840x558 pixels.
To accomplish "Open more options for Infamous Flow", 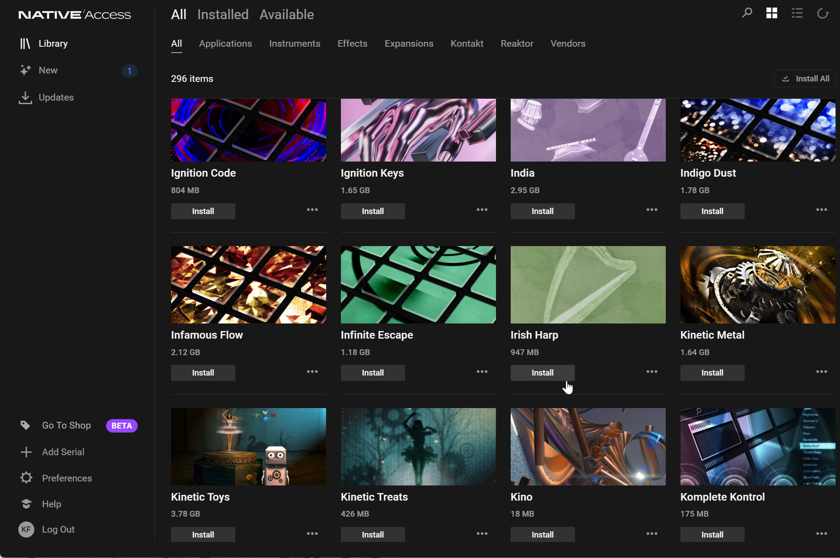I will tap(312, 372).
